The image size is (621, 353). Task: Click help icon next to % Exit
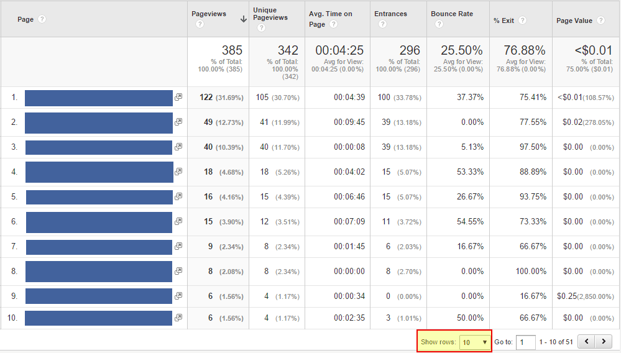click(522, 21)
